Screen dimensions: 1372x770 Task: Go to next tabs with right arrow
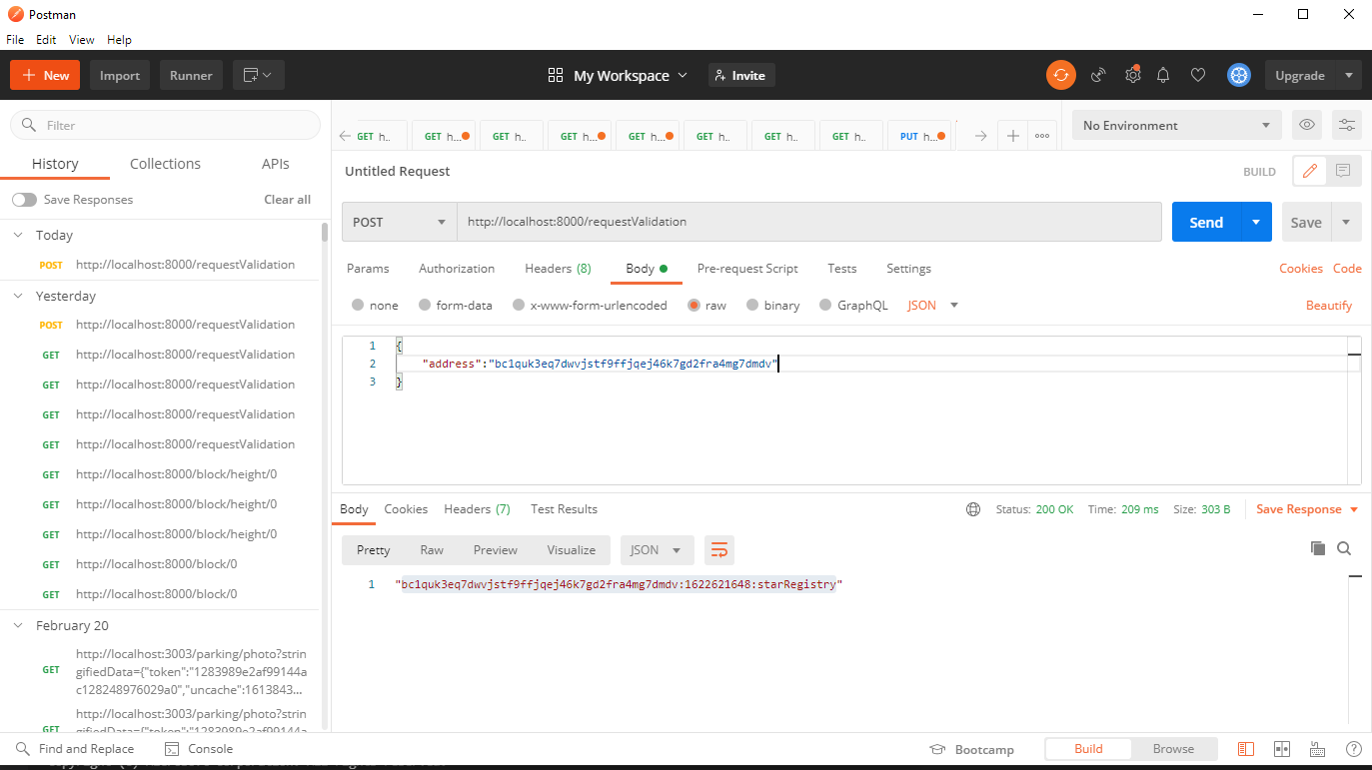pos(980,136)
